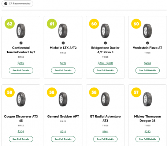The width and height of the screenshot is (167, 146).
Task: Click the recommended checkmark icon above Michelin LTX A/T2
Action: 63,43
